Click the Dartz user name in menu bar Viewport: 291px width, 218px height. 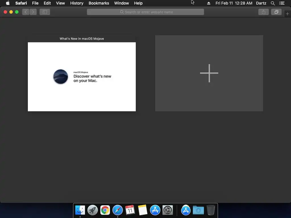(261, 3)
